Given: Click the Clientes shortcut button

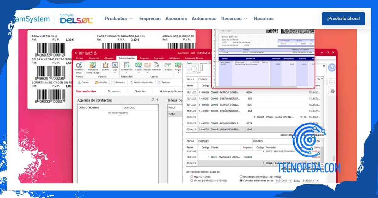Looking at the screenshot, I should (x=84, y=82).
